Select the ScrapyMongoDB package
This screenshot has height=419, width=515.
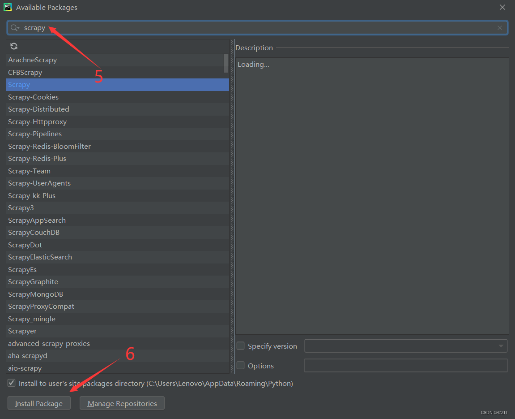coord(118,294)
